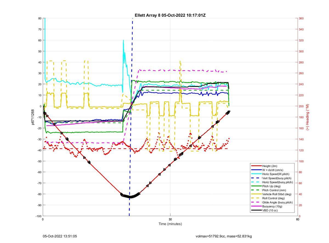
Task: Click the "30" tick on the time axis
Action: click(170, 219)
